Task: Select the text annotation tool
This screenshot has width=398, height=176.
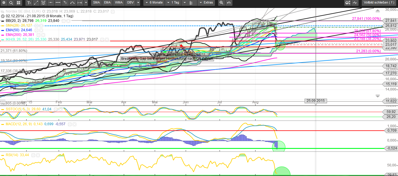Action: tap(29, 3)
